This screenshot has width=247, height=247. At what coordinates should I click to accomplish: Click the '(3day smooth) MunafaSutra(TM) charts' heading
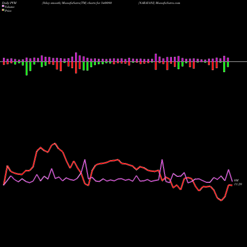[77, 3]
